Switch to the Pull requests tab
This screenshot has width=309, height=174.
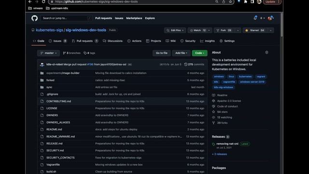pyautogui.click(x=85, y=41)
